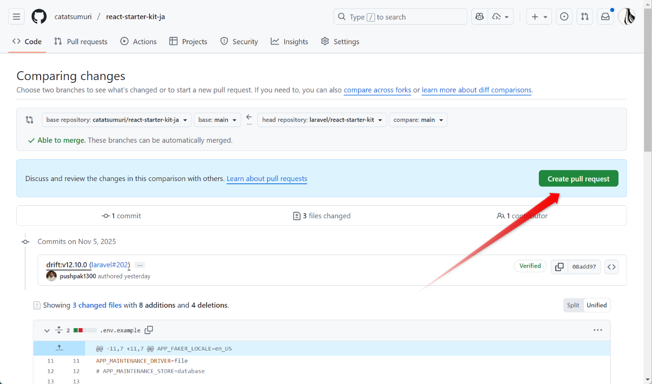Open the Settings tab
Viewport: 652px width, 384px height.
click(x=340, y=41)
